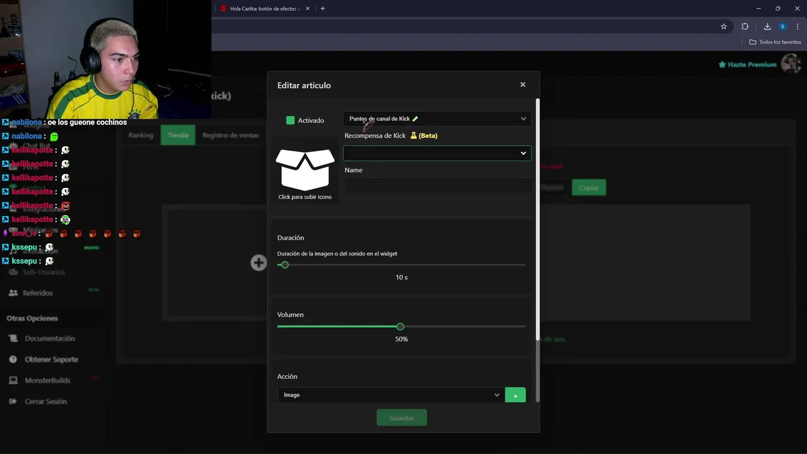Focus the Name input field
Image resolution: width=807 pixels, height=454 pixels.
pyautogui.click(x=438, y=185)
